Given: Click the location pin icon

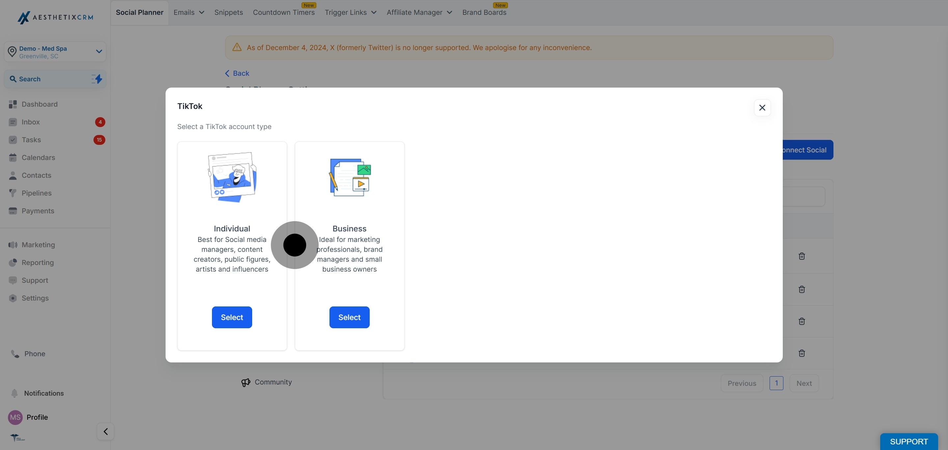Looking at the screenshot, I should point(12,52).
